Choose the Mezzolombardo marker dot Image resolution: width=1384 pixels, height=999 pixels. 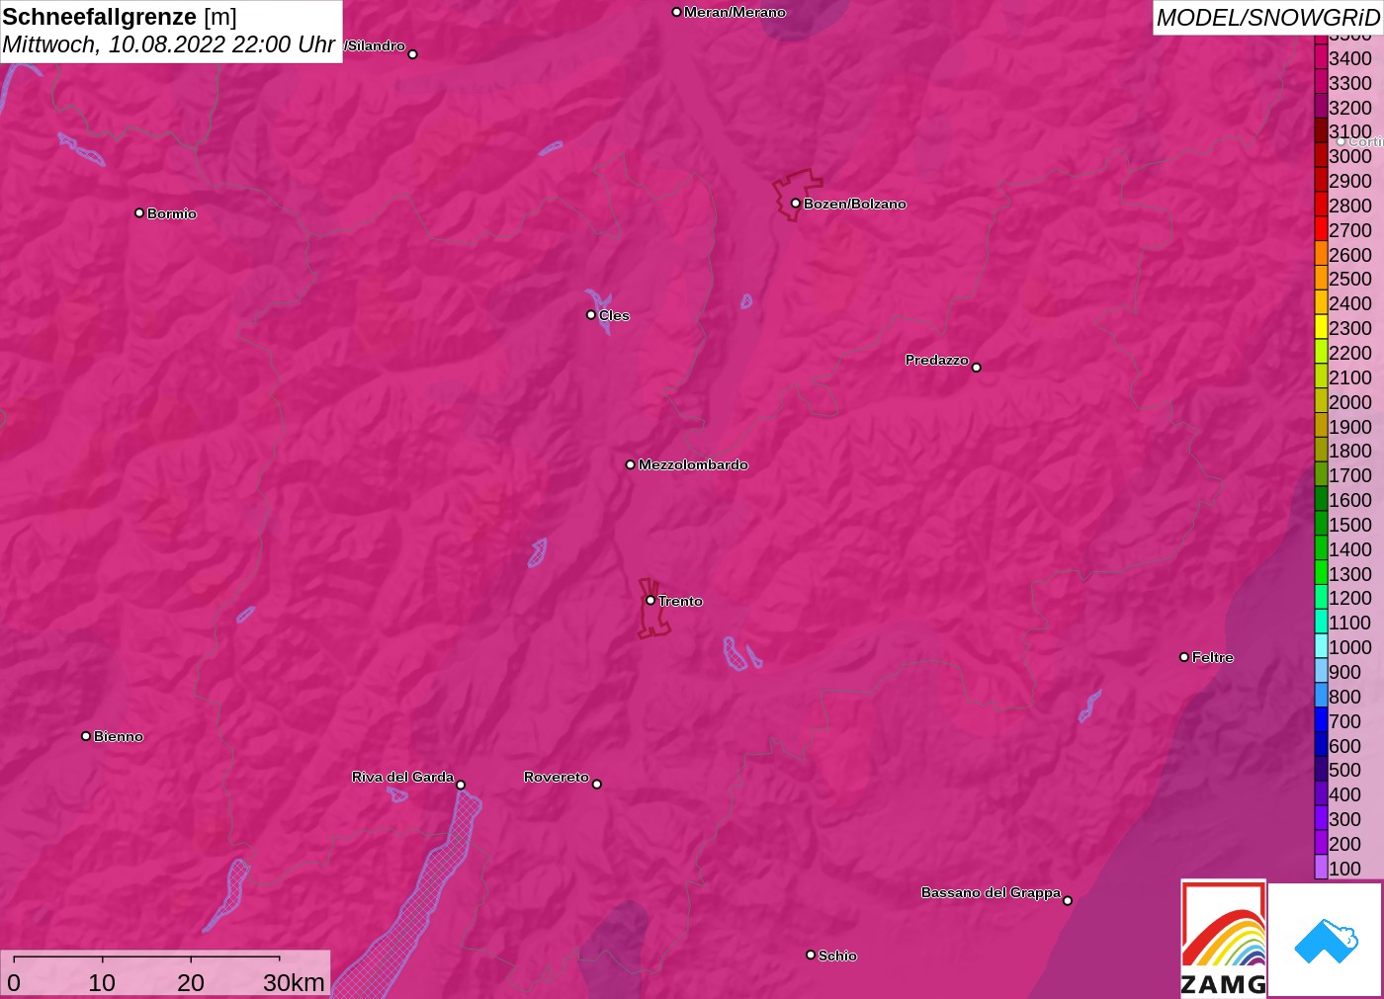click(x=631, y=464)
